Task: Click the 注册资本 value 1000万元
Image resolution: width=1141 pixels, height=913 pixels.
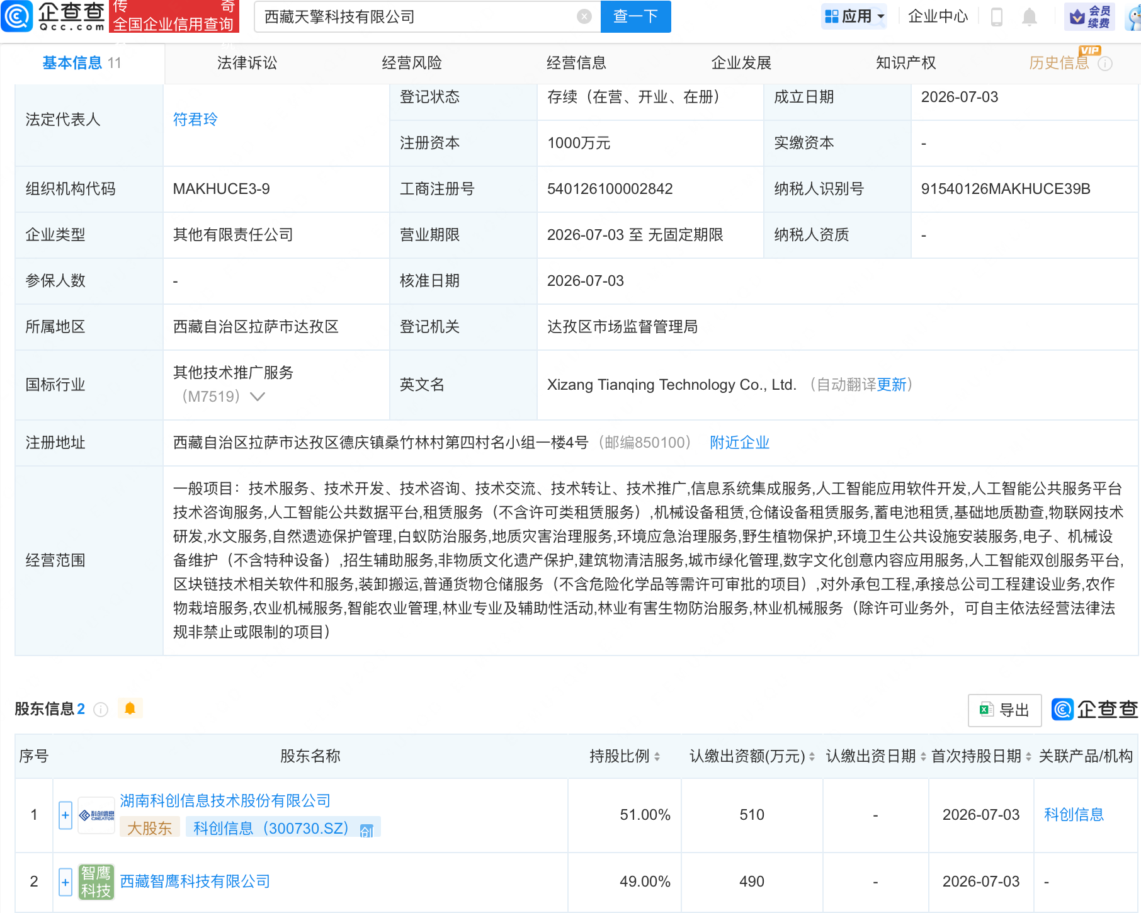Action: click(579, 143)
